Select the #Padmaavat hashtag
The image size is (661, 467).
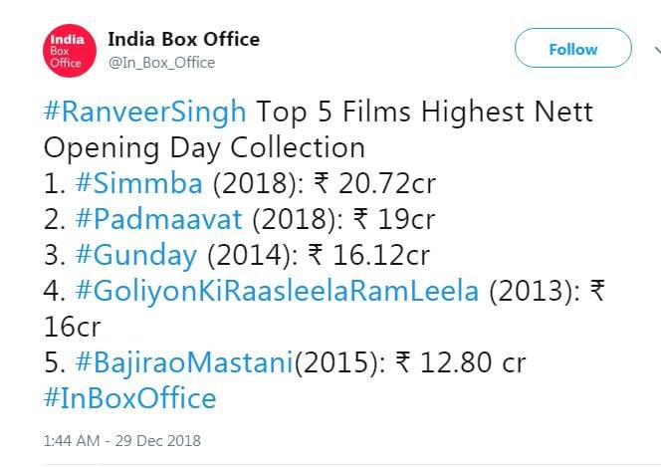point(152,219)
